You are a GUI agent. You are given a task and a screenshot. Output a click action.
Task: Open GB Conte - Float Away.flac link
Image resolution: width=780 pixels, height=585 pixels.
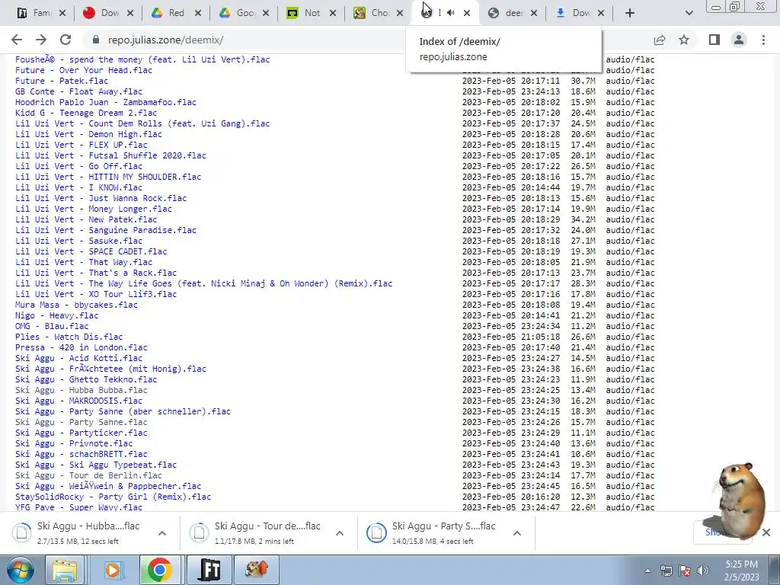78,91
